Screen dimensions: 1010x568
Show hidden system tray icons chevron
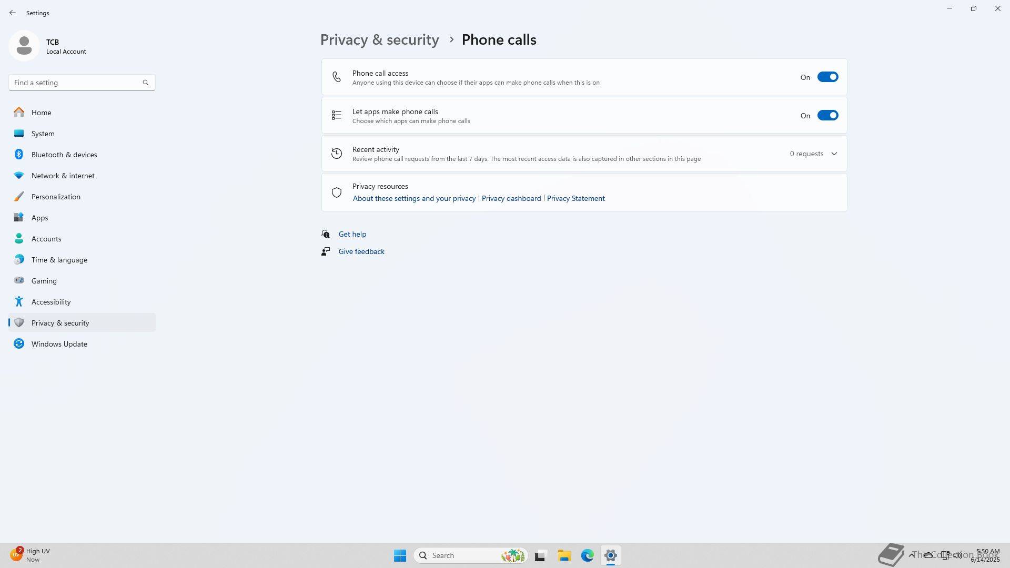[911, 555]
